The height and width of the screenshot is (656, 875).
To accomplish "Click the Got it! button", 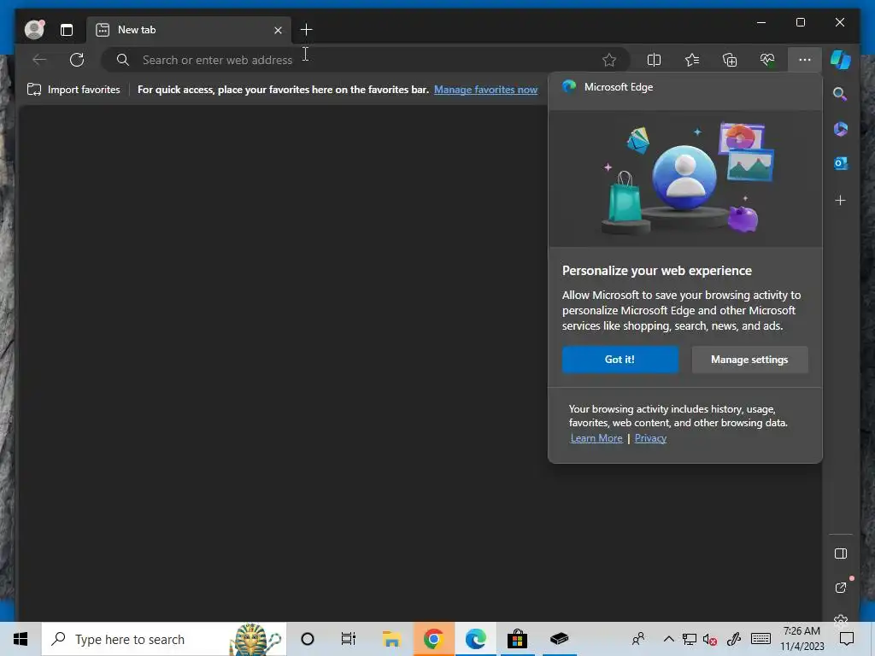I will coord(620,360).
